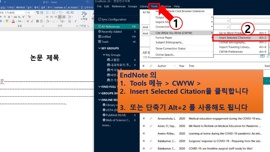Open the File menu in EndNote
This screenshot has width=270, height=152.
pos(99,6)
